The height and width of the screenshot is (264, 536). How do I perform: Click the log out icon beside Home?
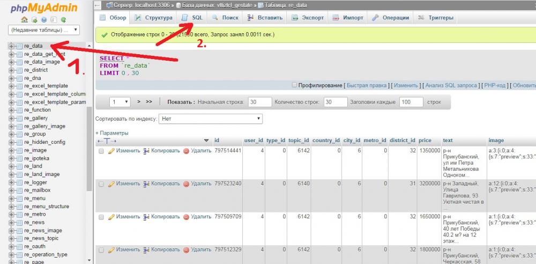click(x=34, y=19)
